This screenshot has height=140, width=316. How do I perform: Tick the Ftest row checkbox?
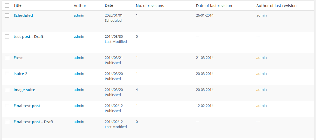[x=7, y=58]
